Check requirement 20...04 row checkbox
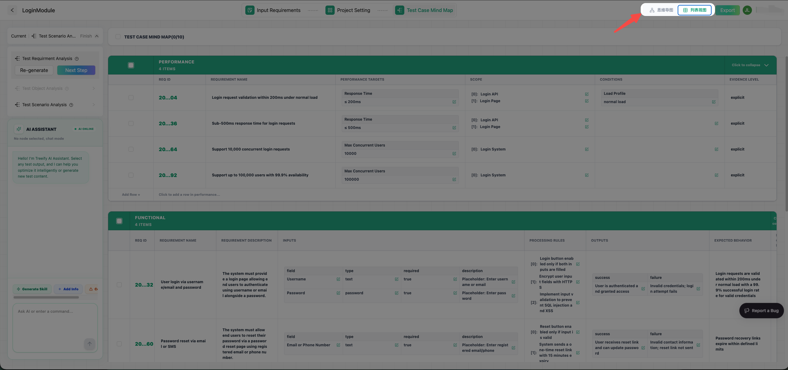The height and width of the screenshot is (370, 788). click(131, 98)
